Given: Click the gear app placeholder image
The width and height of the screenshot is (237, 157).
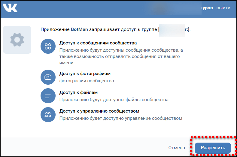Looking at the screenshot, I should tap(17, 40).
